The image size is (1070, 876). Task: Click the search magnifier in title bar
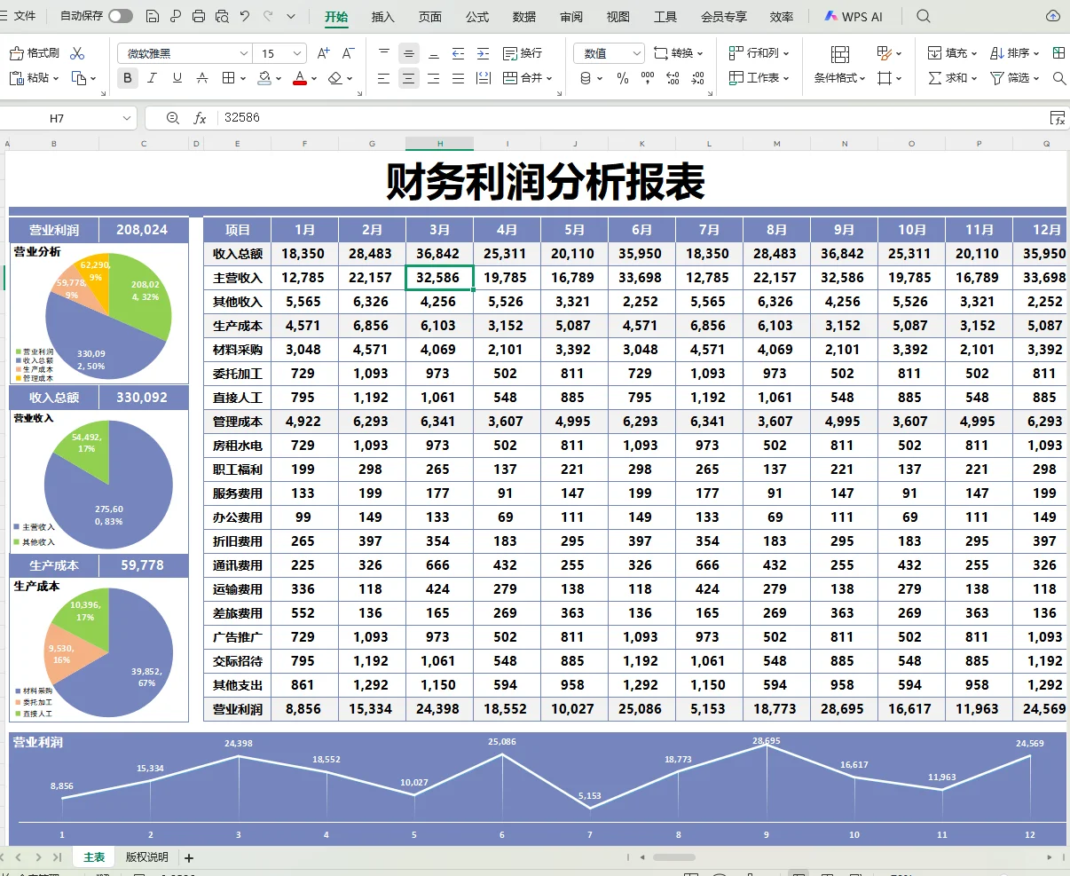point(924,16)
